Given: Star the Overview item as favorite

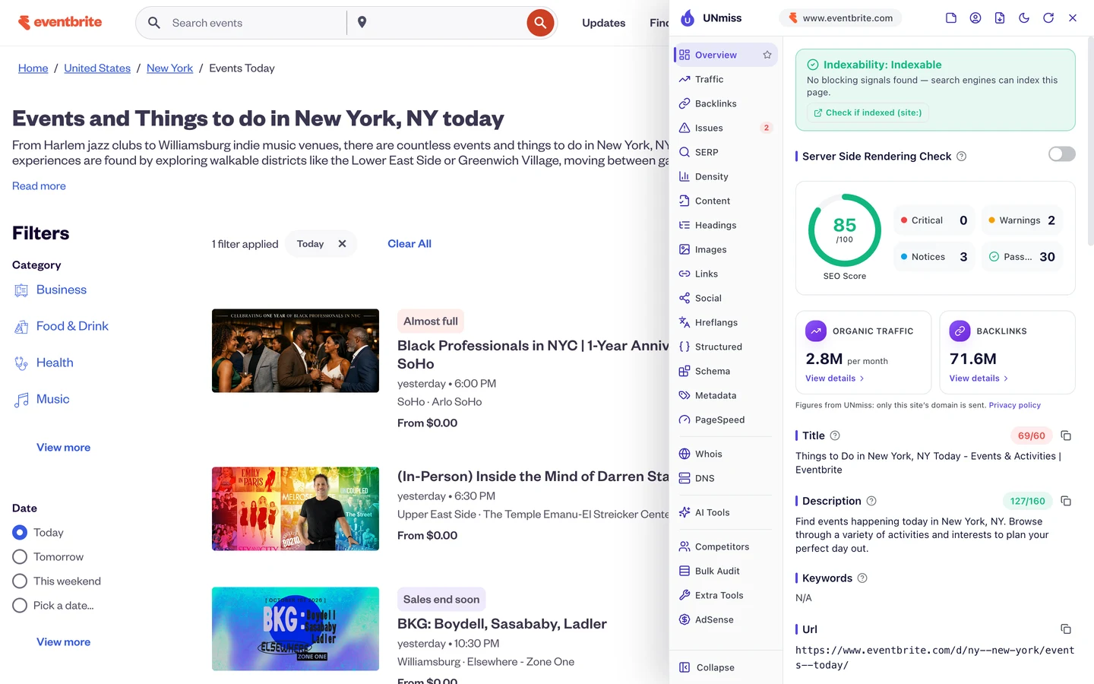Looking at the screenshot, I should (767, 55).
